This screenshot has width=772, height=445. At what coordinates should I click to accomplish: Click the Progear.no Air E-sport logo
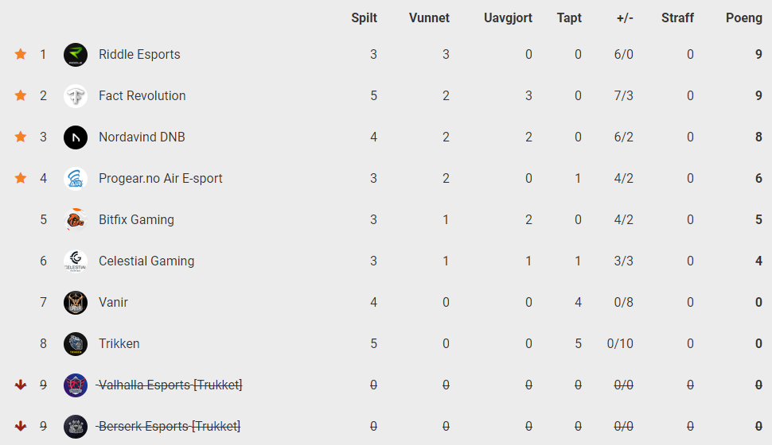[76, 179]
